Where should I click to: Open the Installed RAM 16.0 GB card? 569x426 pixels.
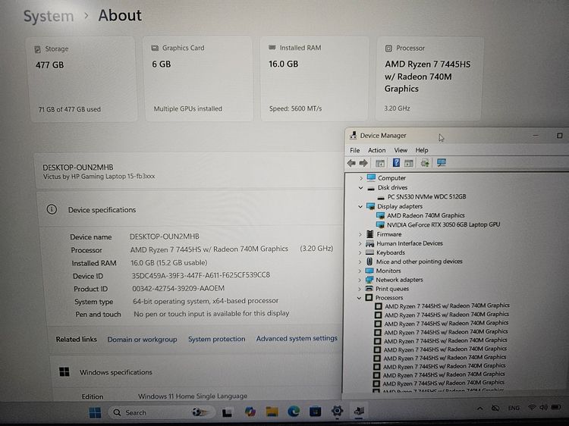tap(314, 79)
